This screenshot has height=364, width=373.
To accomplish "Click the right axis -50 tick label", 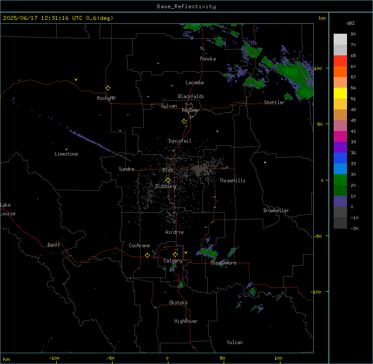I will click(x=318, y=236).
